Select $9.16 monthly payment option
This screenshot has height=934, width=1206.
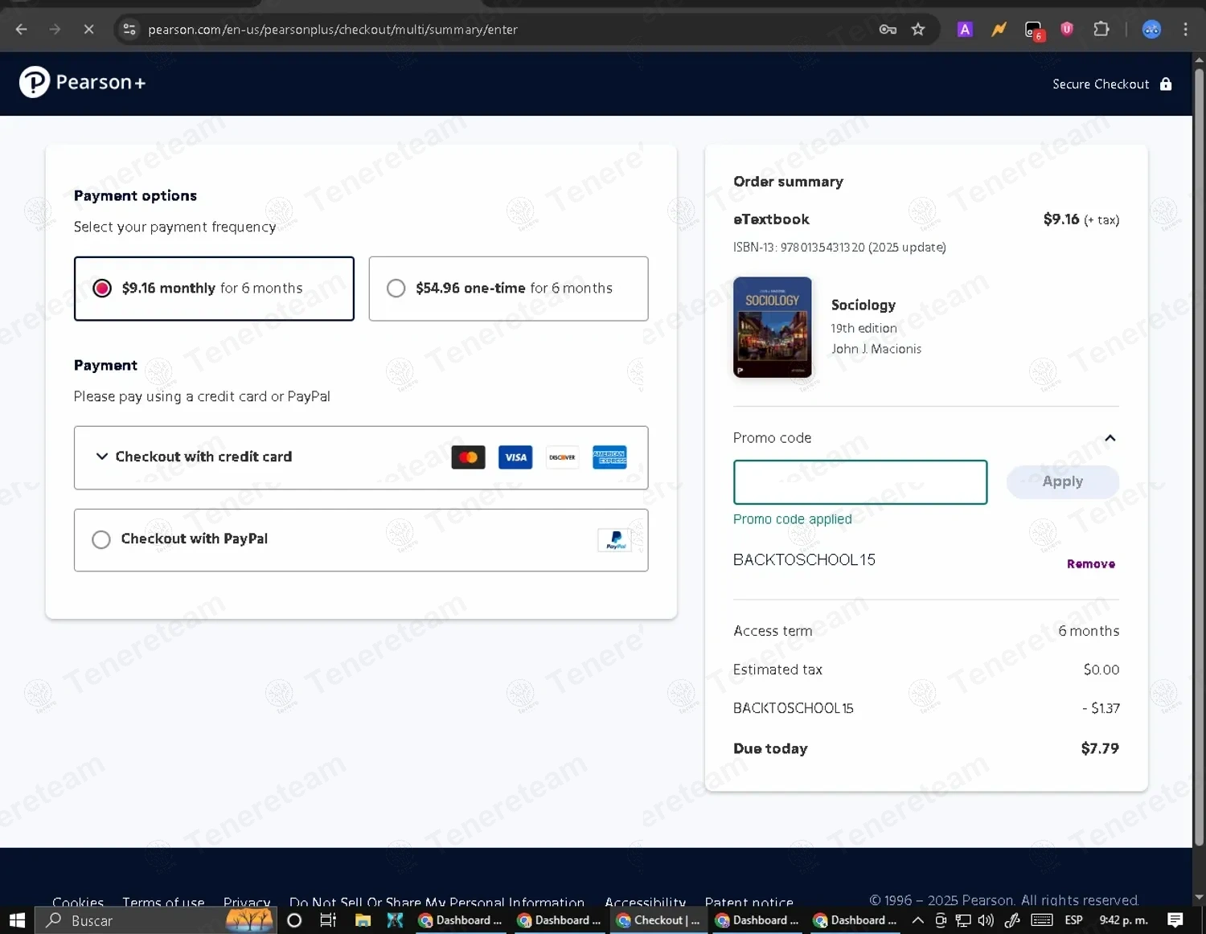[x=102, y=289]
